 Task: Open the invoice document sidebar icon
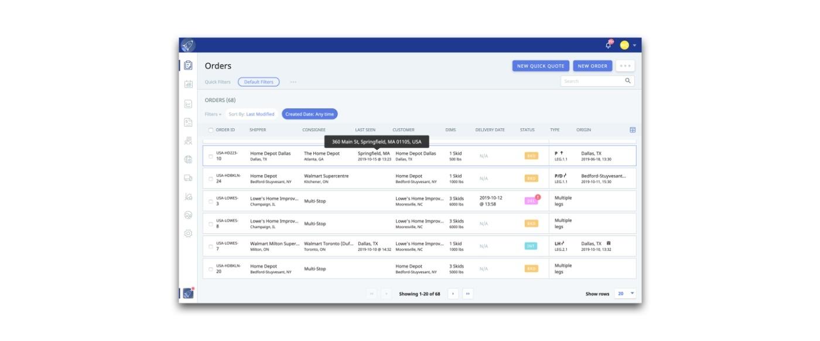pos(188,122)
